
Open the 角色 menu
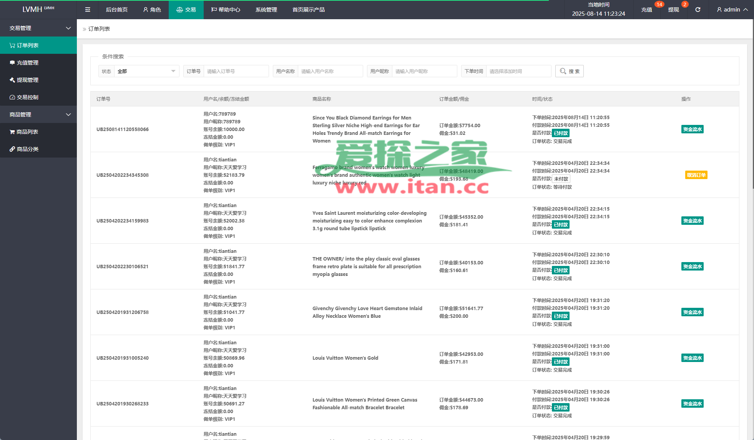click(152, 10)
